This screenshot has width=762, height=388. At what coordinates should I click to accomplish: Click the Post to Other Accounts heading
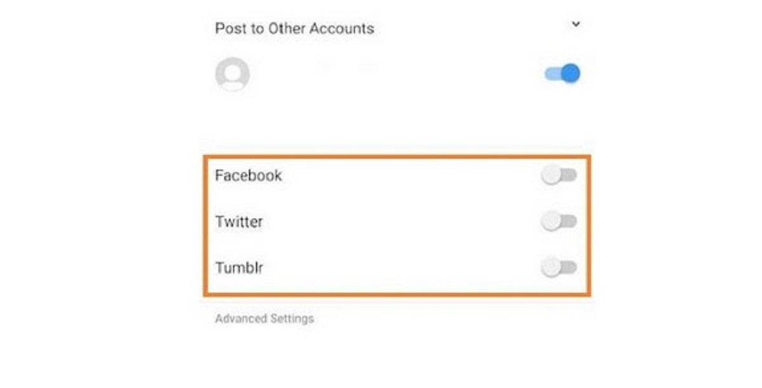pos(294,29)
